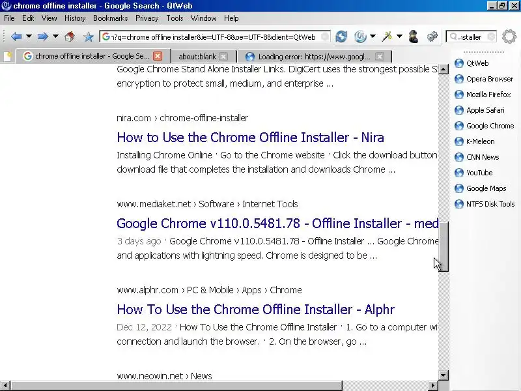Open the View menu
521x391 pixels.
tap(49, 18)
